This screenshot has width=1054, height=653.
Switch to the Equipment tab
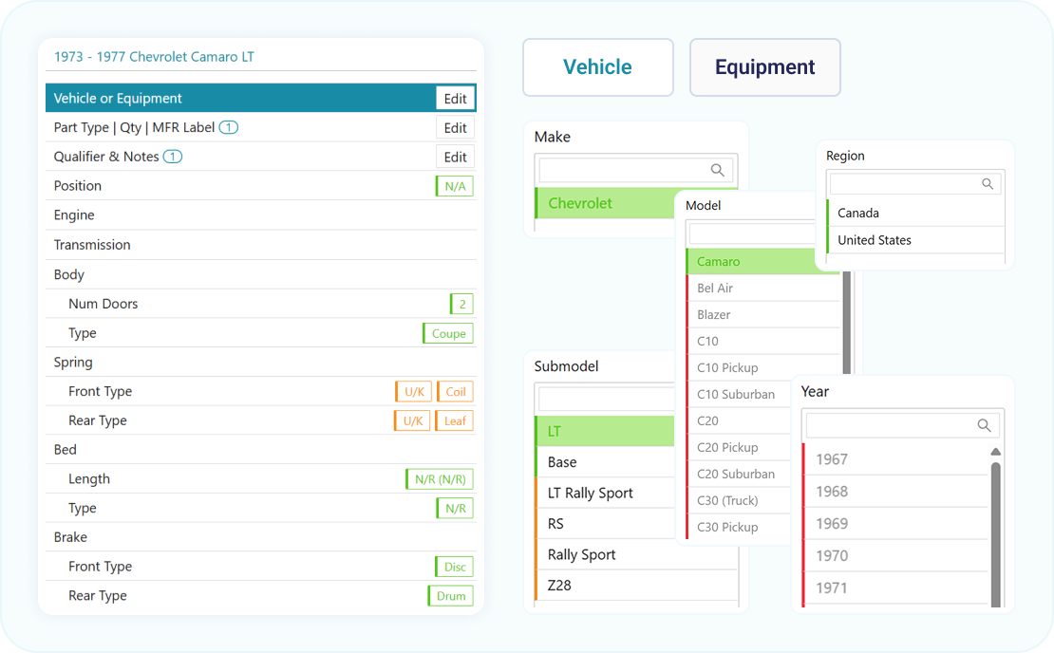(x=764, y=67)
